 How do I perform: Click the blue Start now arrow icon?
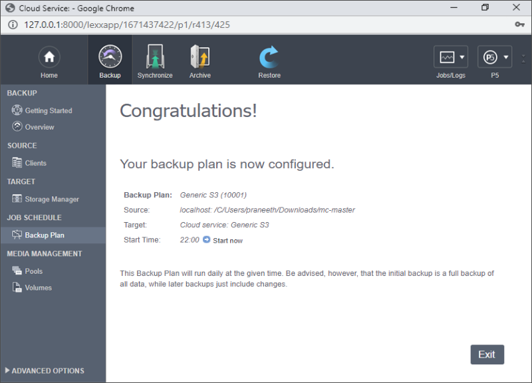[x=207, y=239]
